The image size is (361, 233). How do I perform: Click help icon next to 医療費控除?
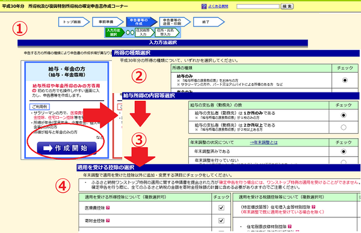click(x=108, y=208)
